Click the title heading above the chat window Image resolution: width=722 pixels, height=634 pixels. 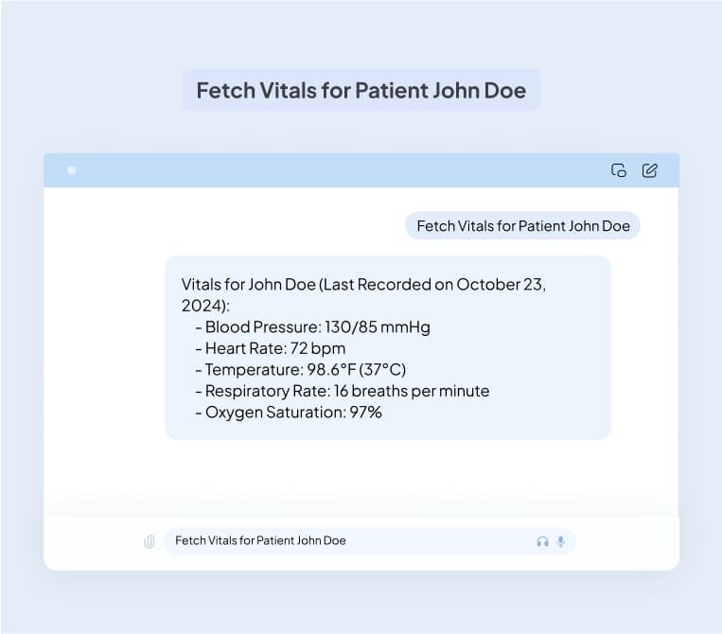pos(361,90)
